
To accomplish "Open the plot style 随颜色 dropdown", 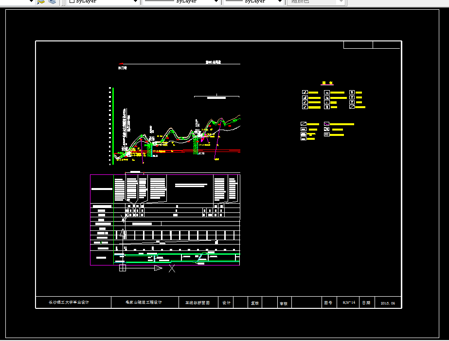I will (316, 1).
